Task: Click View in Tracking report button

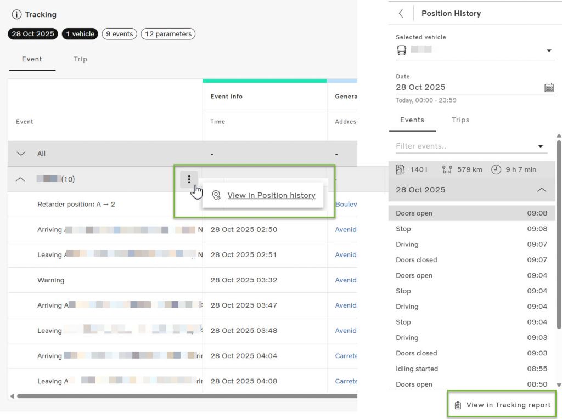Action: (x=503, y=405)
